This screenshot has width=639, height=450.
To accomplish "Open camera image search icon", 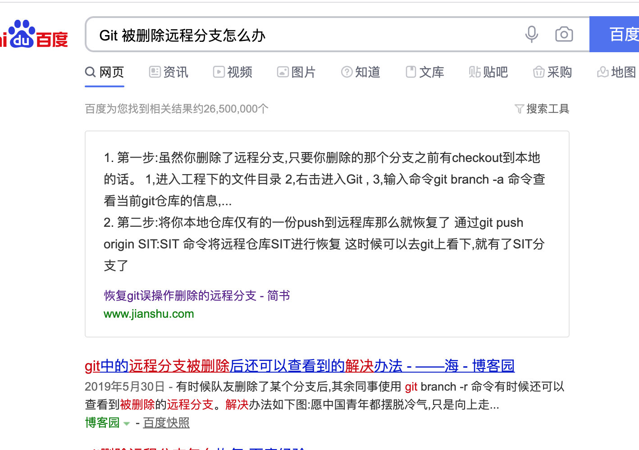I will coord(564,34).
